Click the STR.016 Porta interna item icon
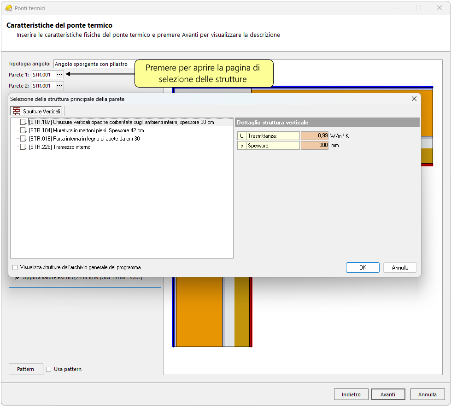Image resolution: width=451 pixels, height=406 pixels. 23,139
